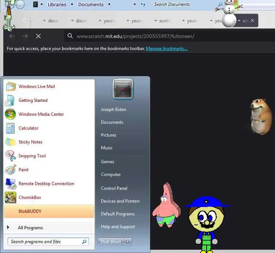Viewport: 275px width, 253px height.
Task: Switch to the scratc browser tab
Action: 162,21
